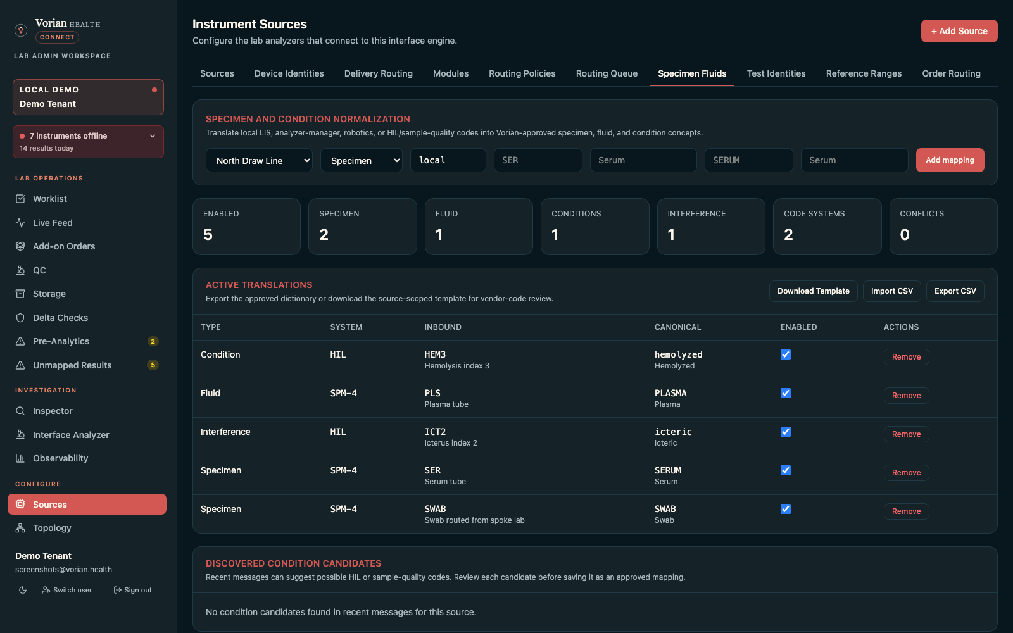Click the red status dot on Local Demo
The width and height of the screenshot is (1013, 633).
[x=154, y=90]
